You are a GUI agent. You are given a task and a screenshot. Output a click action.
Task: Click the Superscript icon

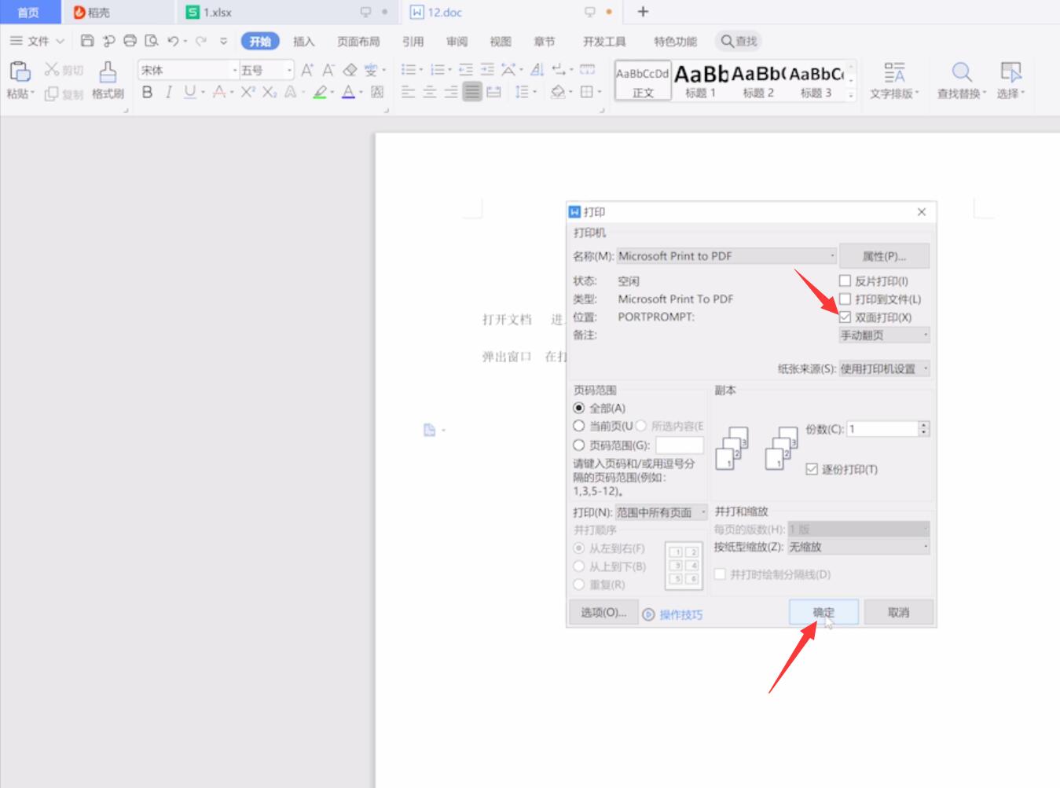(248, 93)
